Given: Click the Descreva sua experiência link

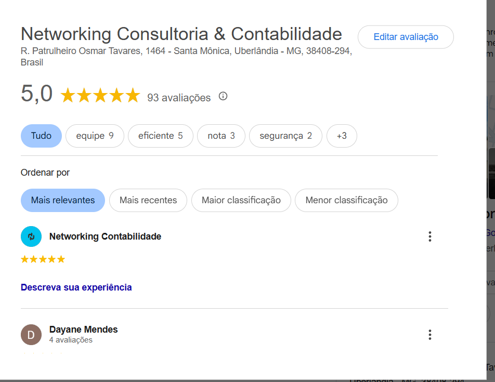Looking at the screenshot, I should [76, 287].
